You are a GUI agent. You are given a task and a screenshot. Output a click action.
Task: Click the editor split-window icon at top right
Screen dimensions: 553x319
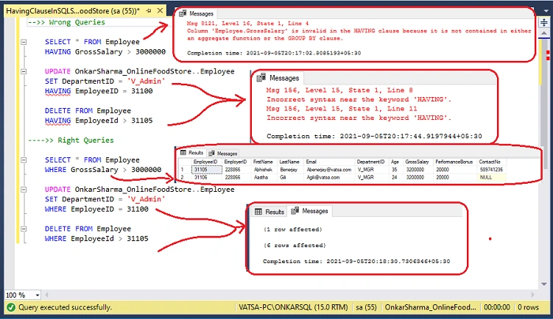[x=544, y=23]
